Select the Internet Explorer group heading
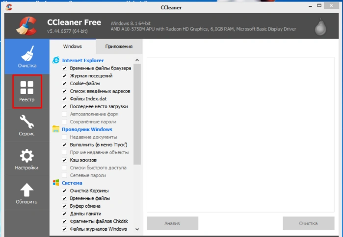This screenshot has height=237, width=343. click(83, 60)
